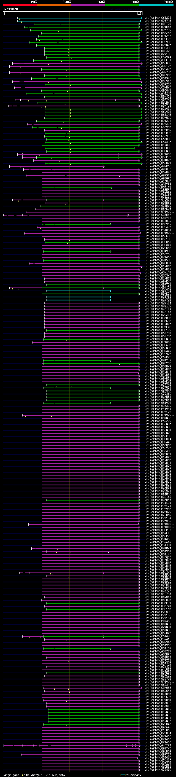Click purple segmented bar of UniRef100_A4FTP4

click(x=71, y=746)
